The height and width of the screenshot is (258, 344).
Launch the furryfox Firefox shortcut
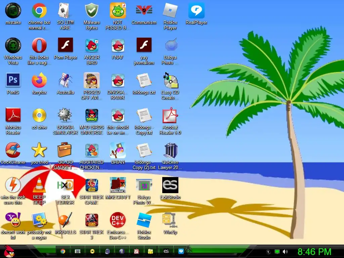click(x=39, y=80)
